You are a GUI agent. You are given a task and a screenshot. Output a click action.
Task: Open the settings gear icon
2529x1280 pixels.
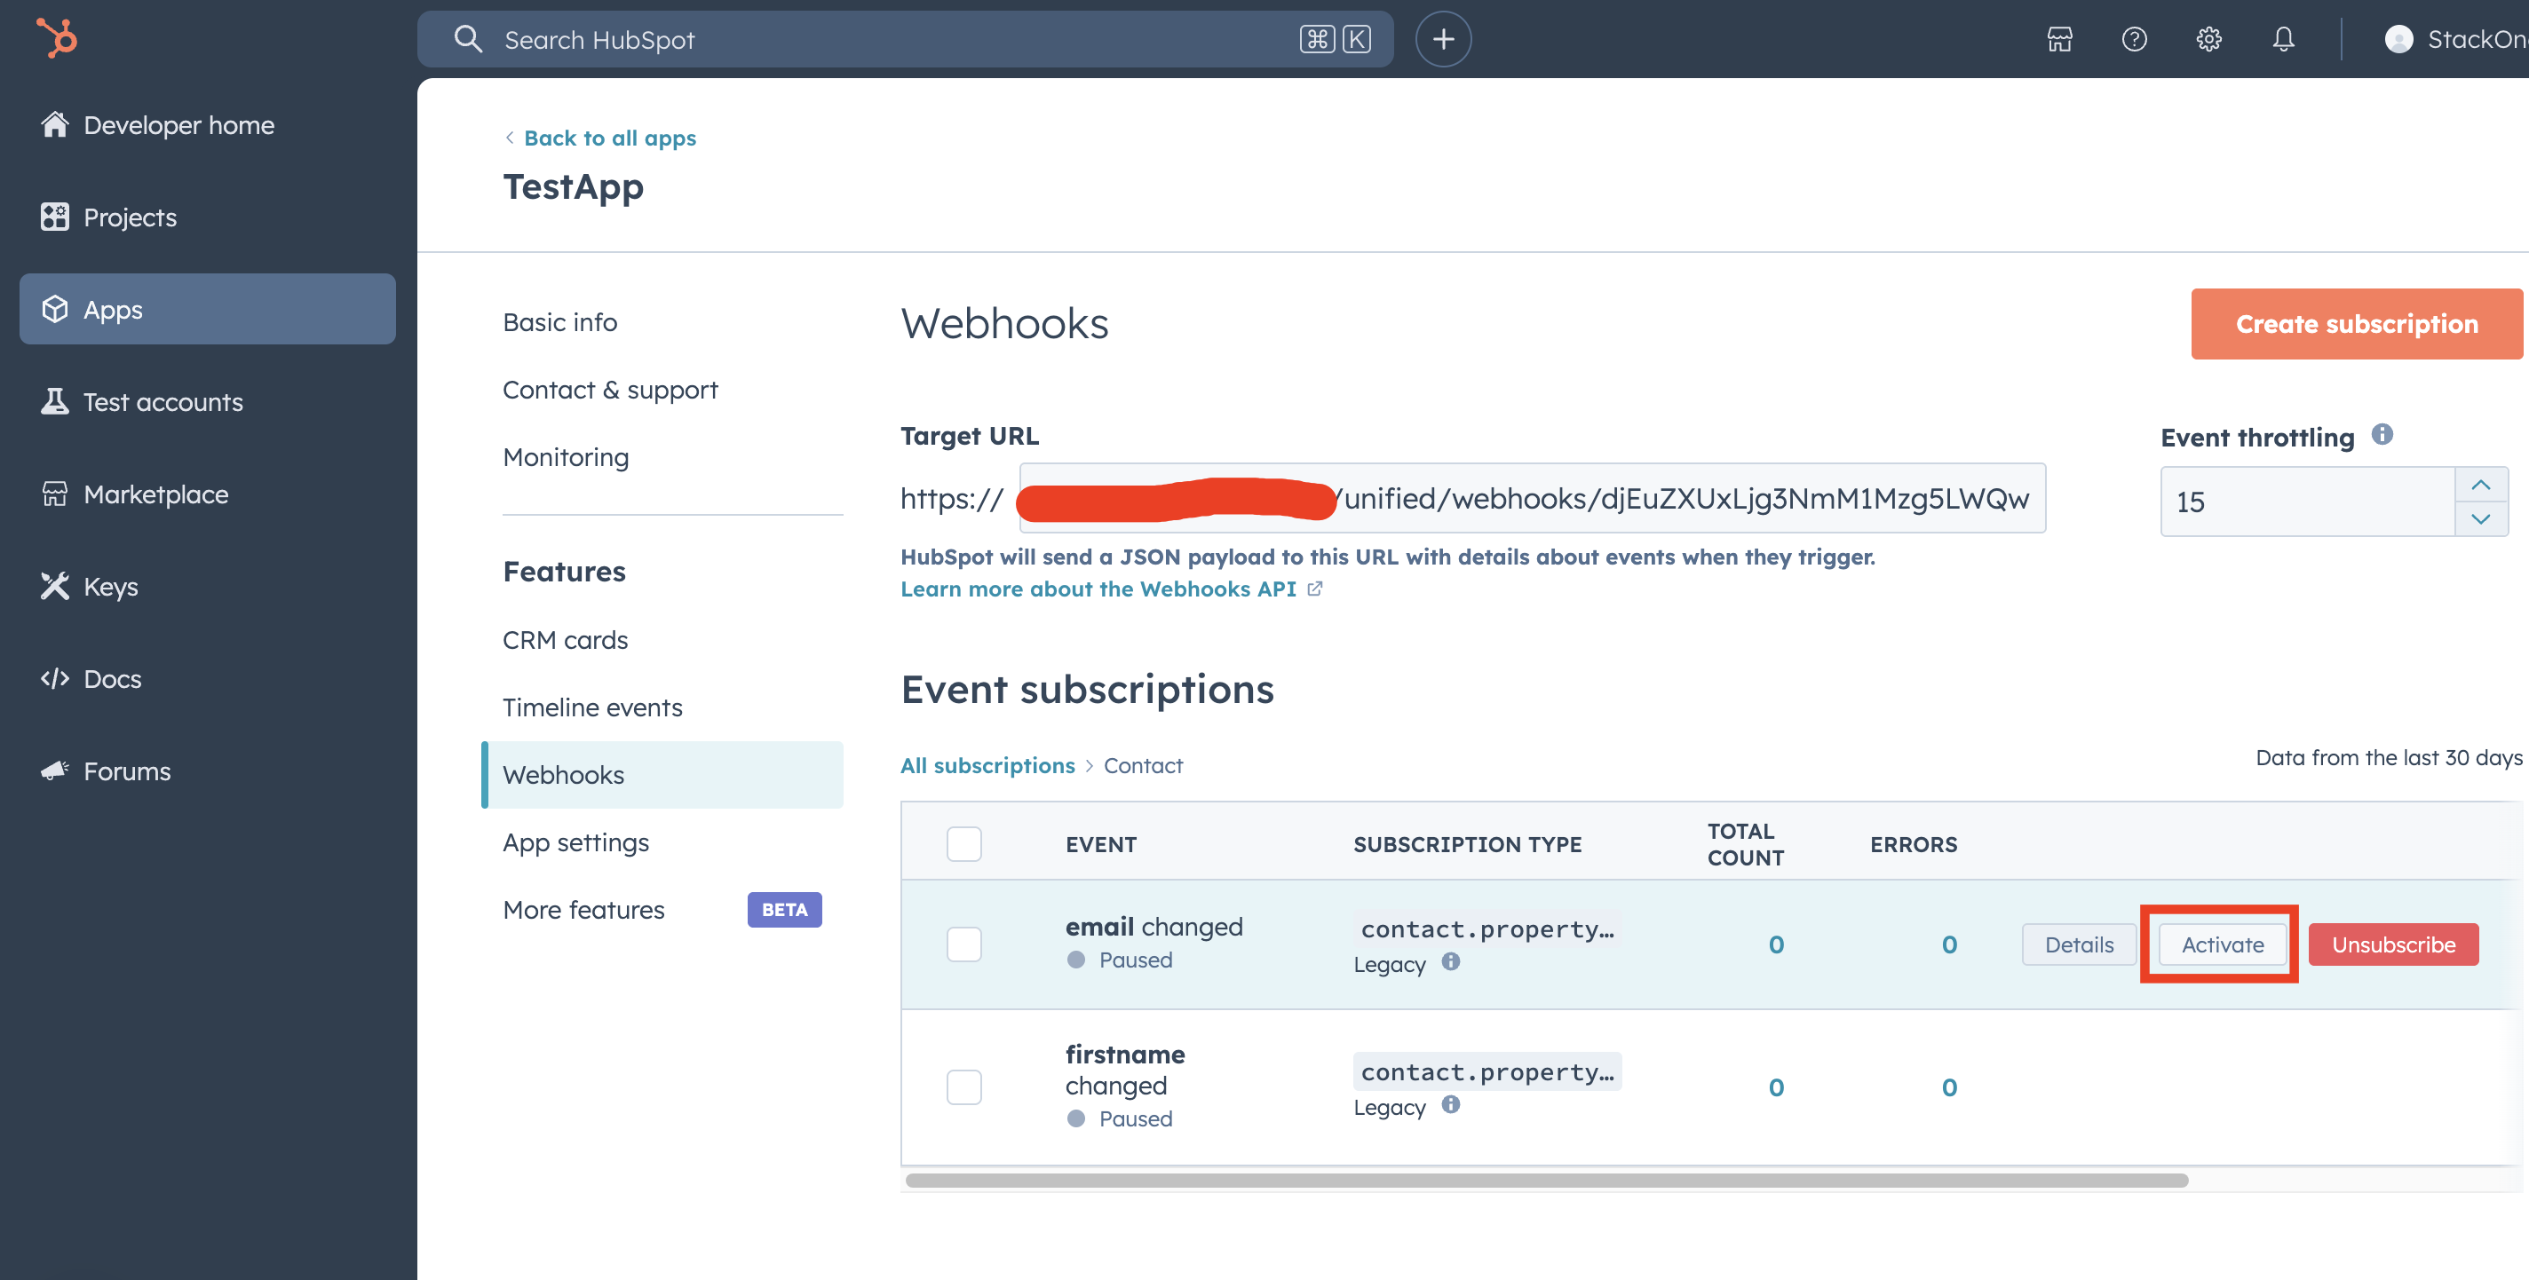pyautogui.click(x=2208, y=39)
